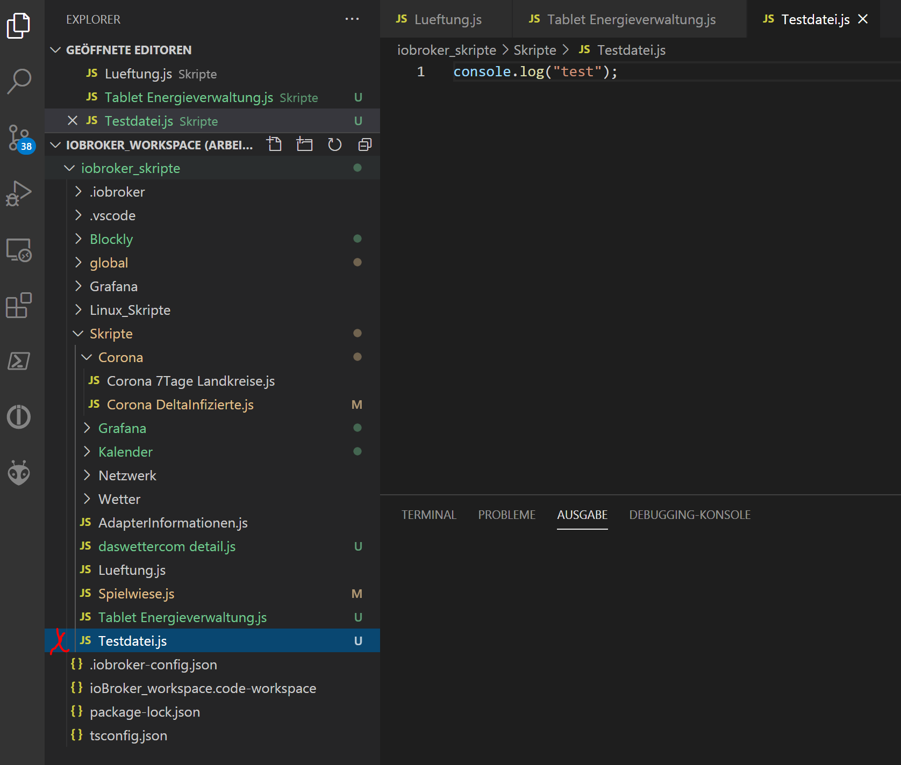The width and height of the screenshot is (901, 765).
Task: Open tsconfig.json file
Action: coord(212,735)
